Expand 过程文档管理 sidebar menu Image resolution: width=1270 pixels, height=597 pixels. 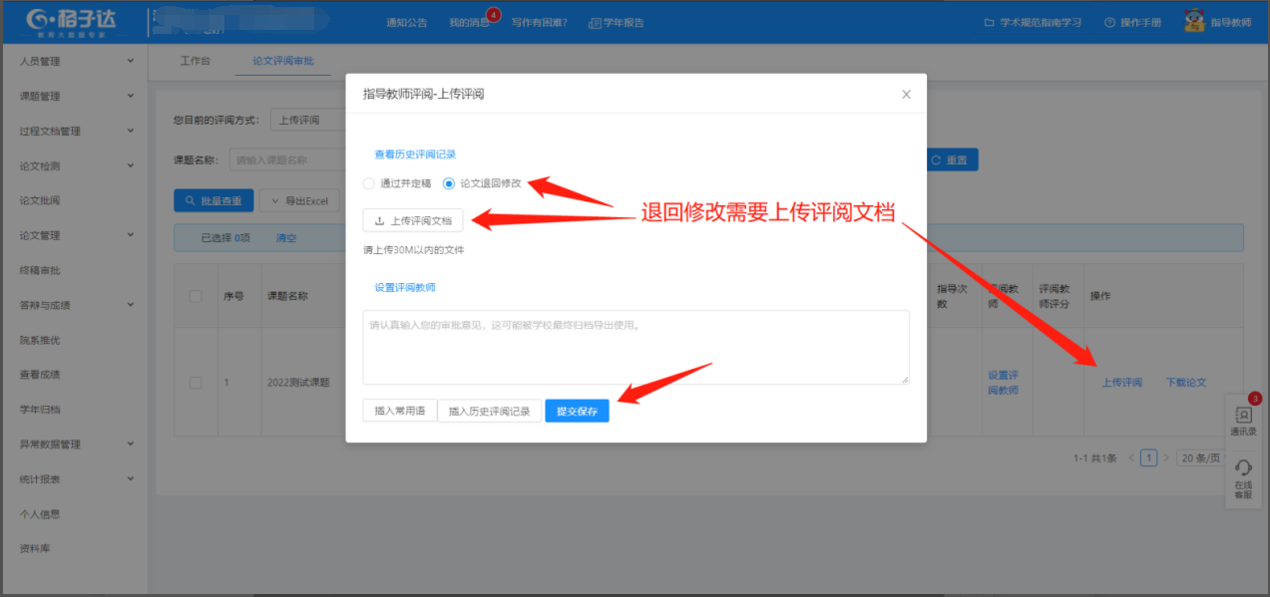pos(131,131)
